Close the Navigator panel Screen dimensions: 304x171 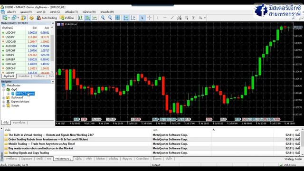53,82
